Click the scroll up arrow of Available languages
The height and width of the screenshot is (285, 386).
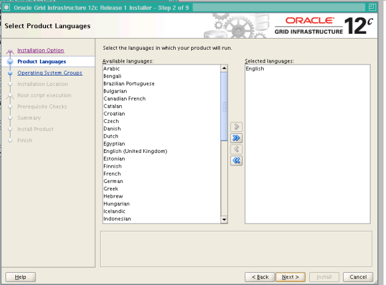pyautogui.click(x=224, y=68)
